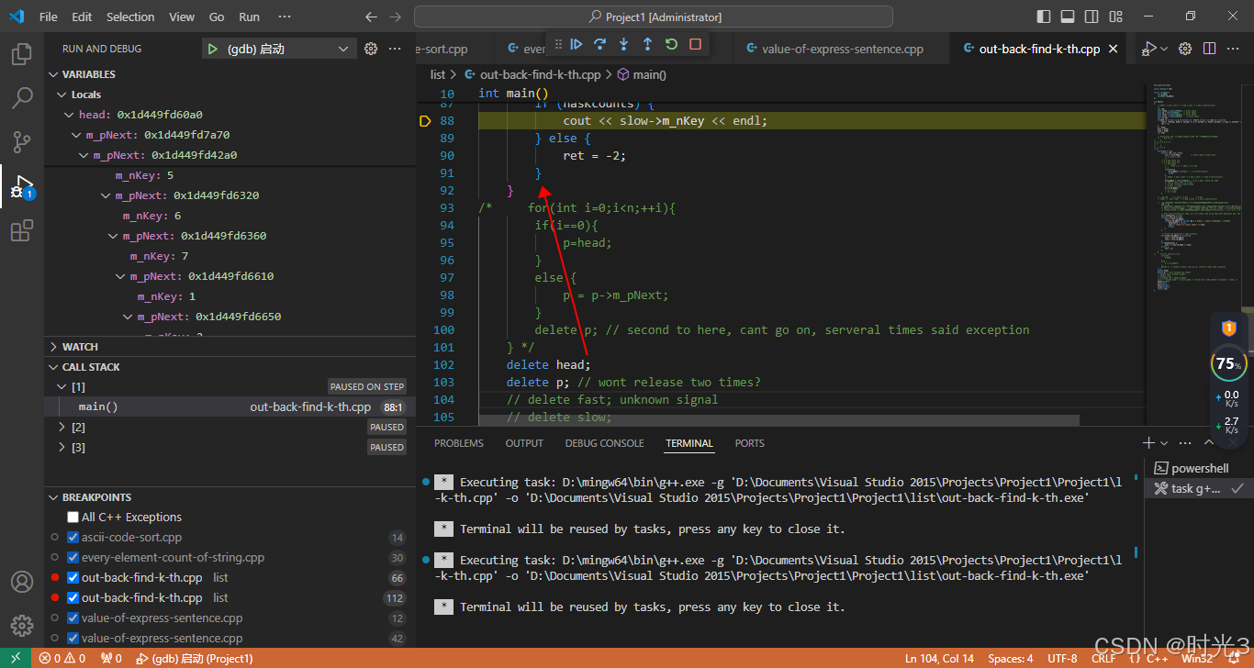The image size is (1254, 668).
Task: Switch to the OUTPUT panel tab
Action: tap(524, 443)
